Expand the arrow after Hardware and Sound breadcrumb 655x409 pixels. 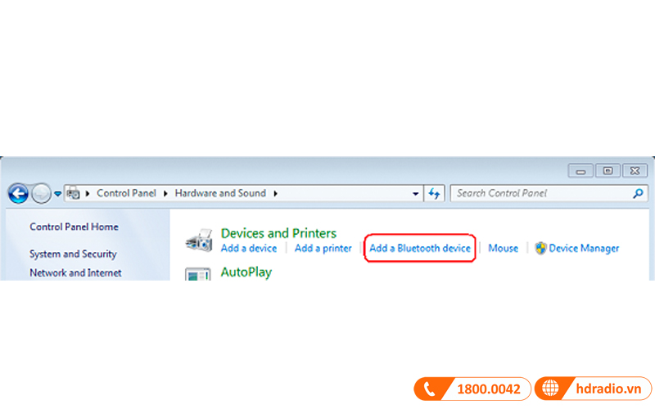(x=276, y=194)
